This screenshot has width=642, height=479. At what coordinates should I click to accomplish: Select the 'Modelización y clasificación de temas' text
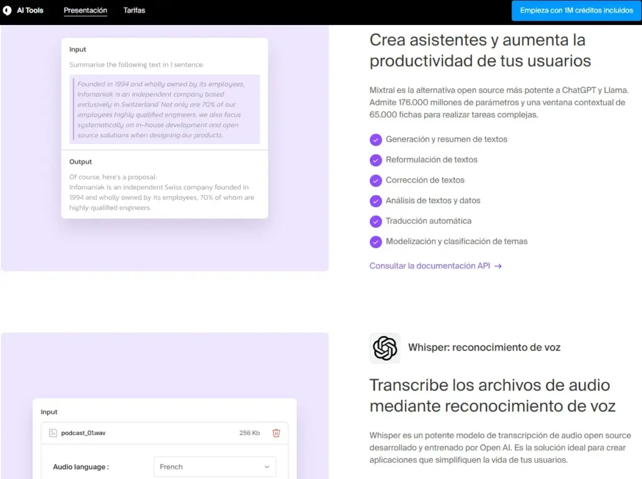coord(456,241)
